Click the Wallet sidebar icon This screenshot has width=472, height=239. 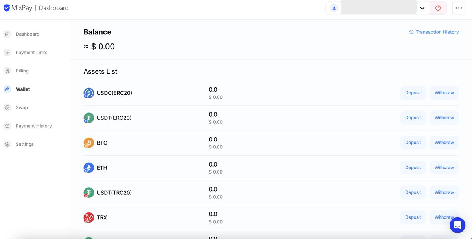[7, 89]
